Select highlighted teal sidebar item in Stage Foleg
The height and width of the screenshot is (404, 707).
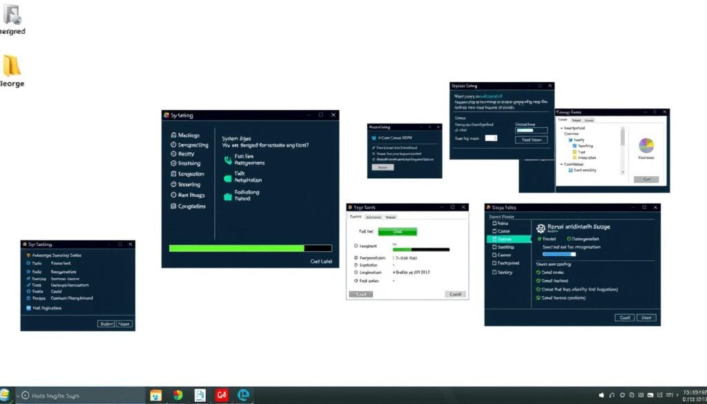click(x=509, y=239)
